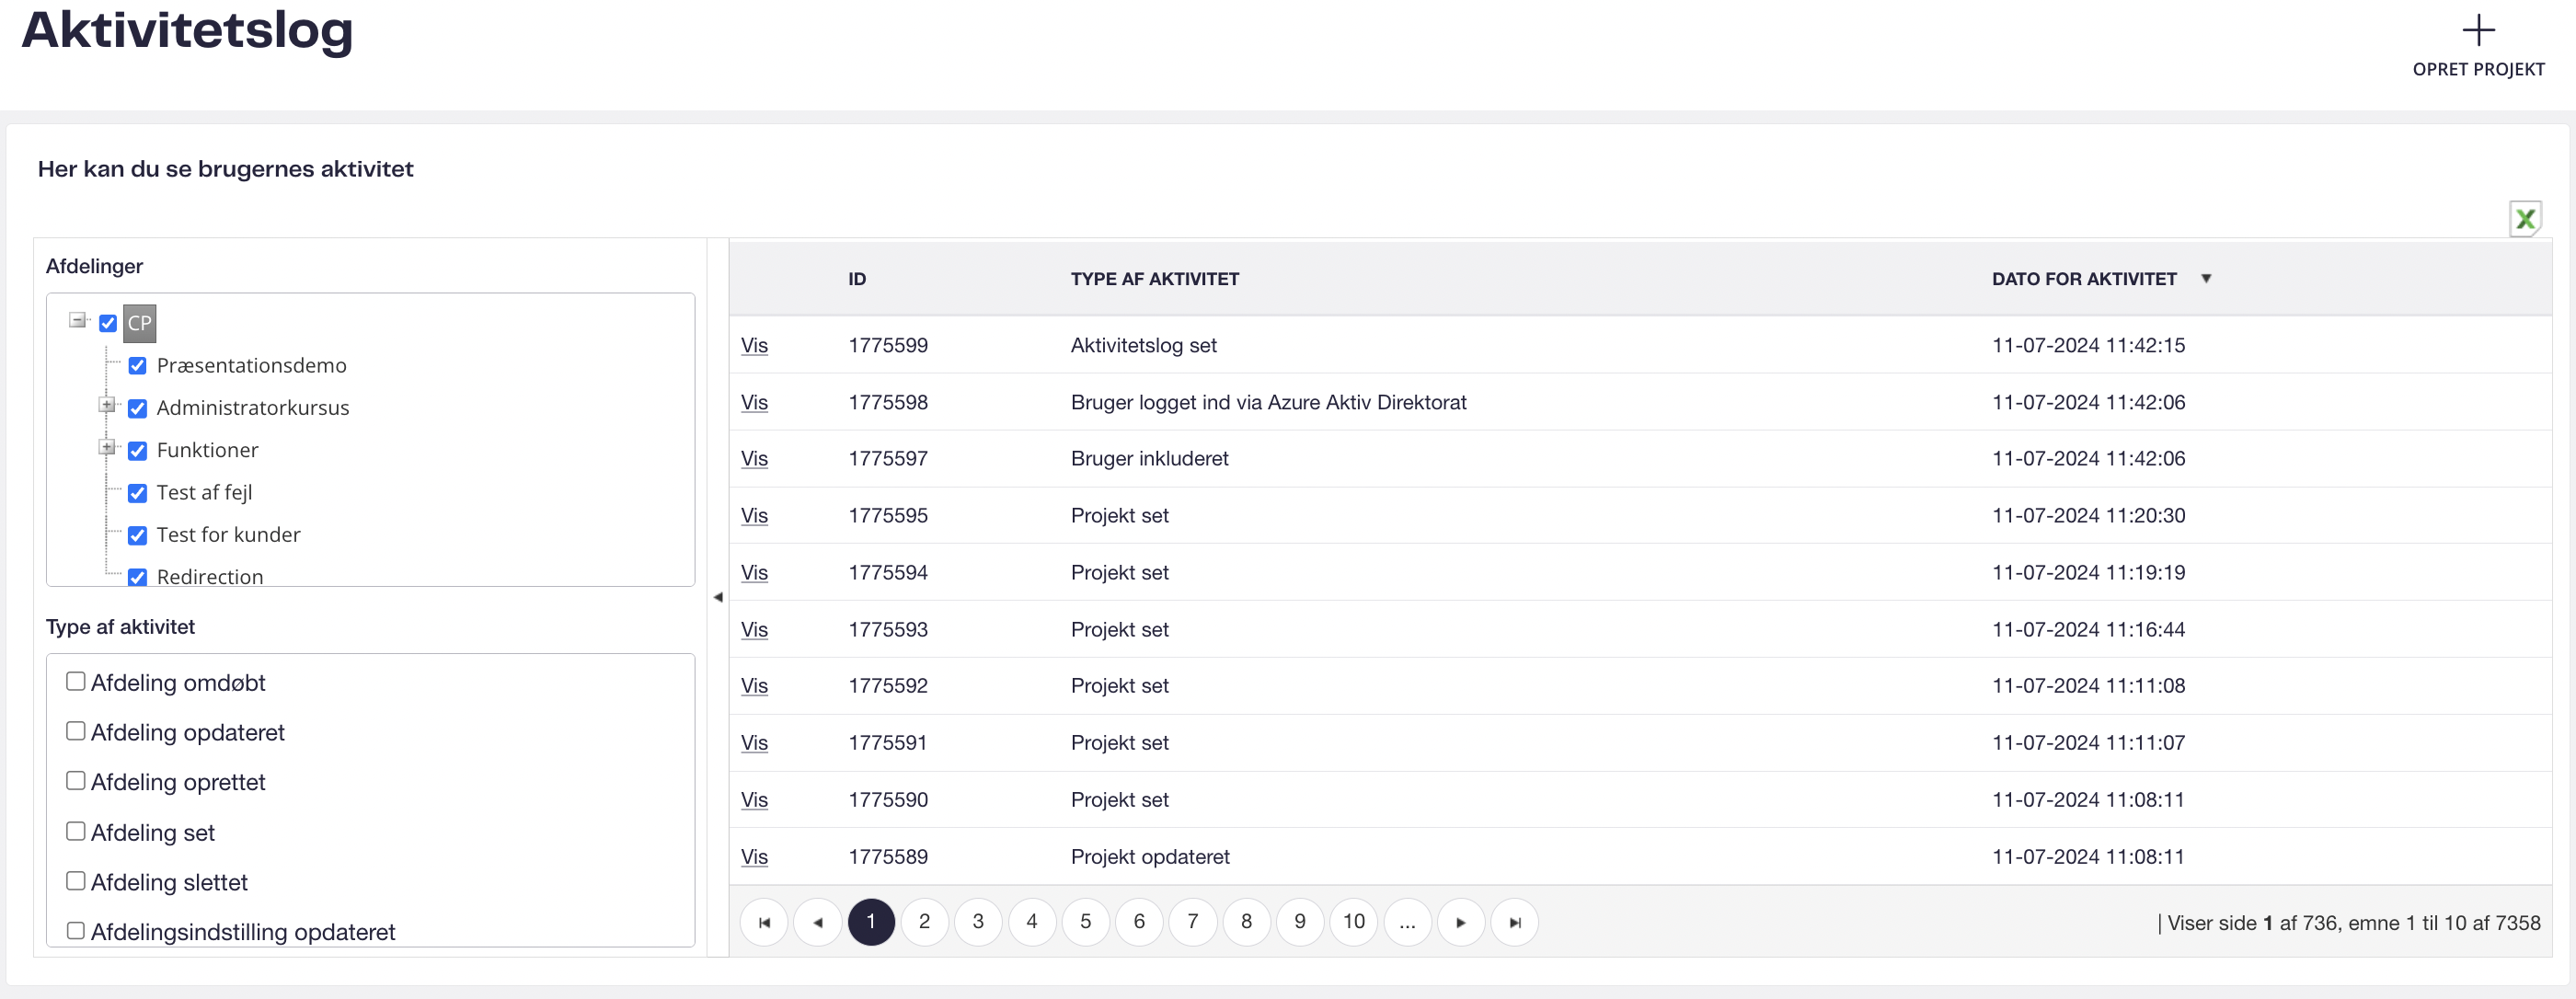Expand the Administratorkursus tree node
Screen dimensions: 2576x999
pos(107,405)
